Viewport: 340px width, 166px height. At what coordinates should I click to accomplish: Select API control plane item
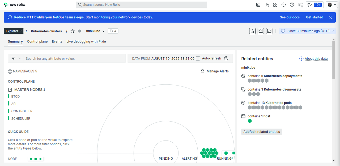tap(14, 104)
